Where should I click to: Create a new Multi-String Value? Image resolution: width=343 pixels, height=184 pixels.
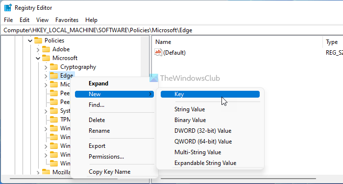tap(210, 152)
